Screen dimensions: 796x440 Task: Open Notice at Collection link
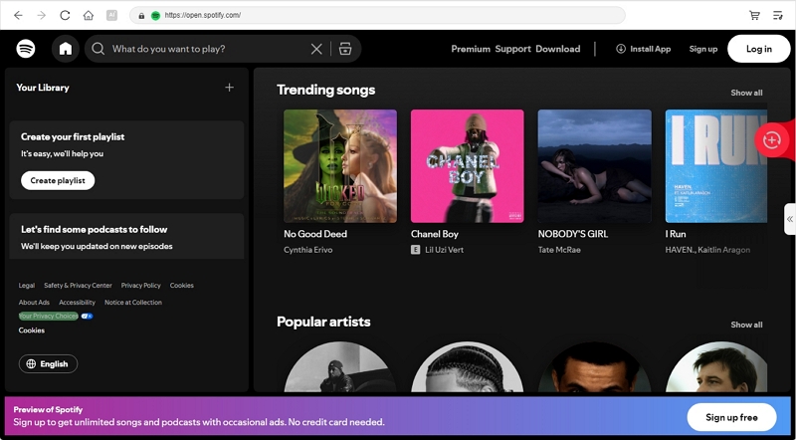pyautogui.click(x=133, y=303)
